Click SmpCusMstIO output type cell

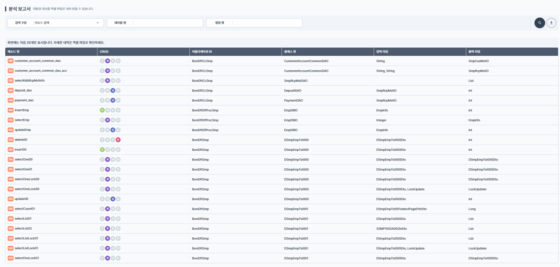click(x=479, y=61)
